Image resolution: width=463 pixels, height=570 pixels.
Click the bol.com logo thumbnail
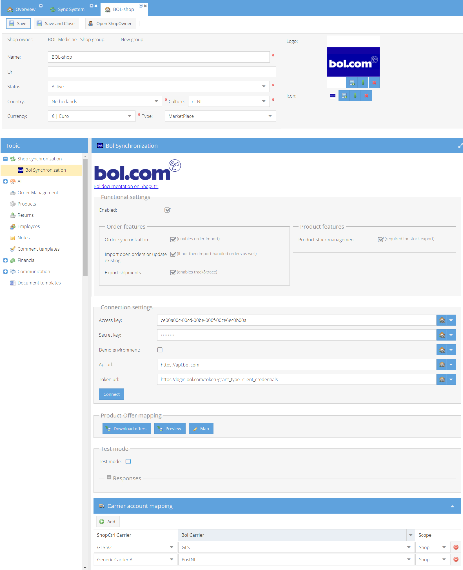pos(353,62)
